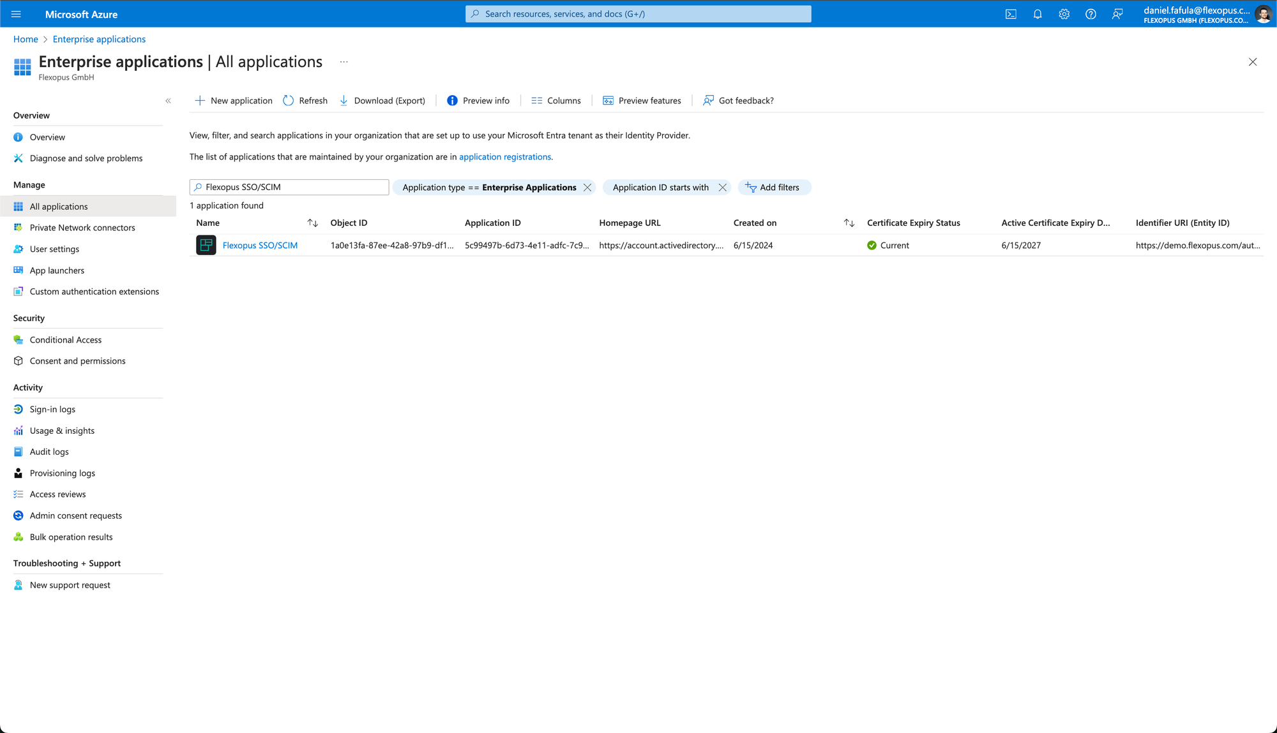Remove the Application type filter

[587, 188]
